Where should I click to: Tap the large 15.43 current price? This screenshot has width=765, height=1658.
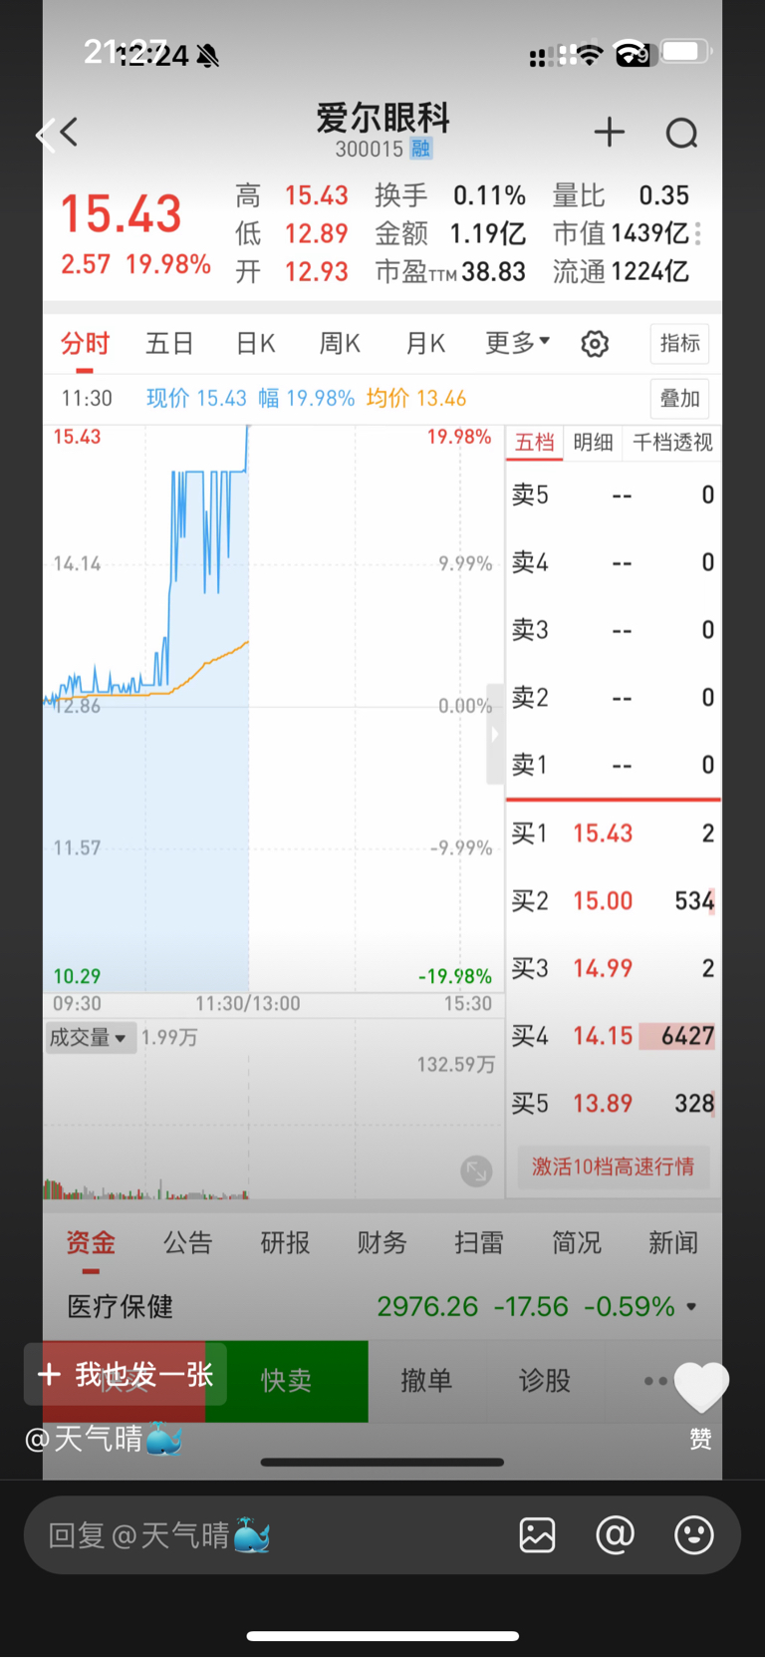(122, 213)
